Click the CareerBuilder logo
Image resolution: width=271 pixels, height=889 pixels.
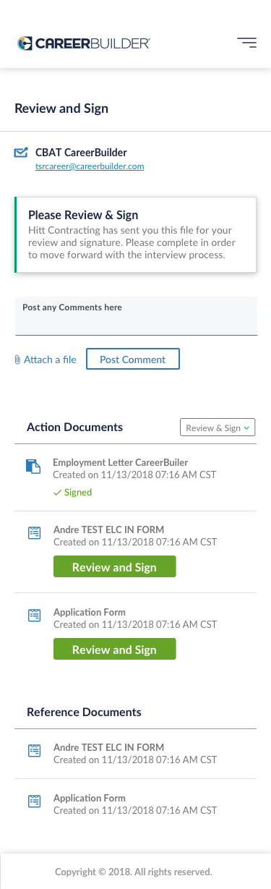[x=83, y=43]
